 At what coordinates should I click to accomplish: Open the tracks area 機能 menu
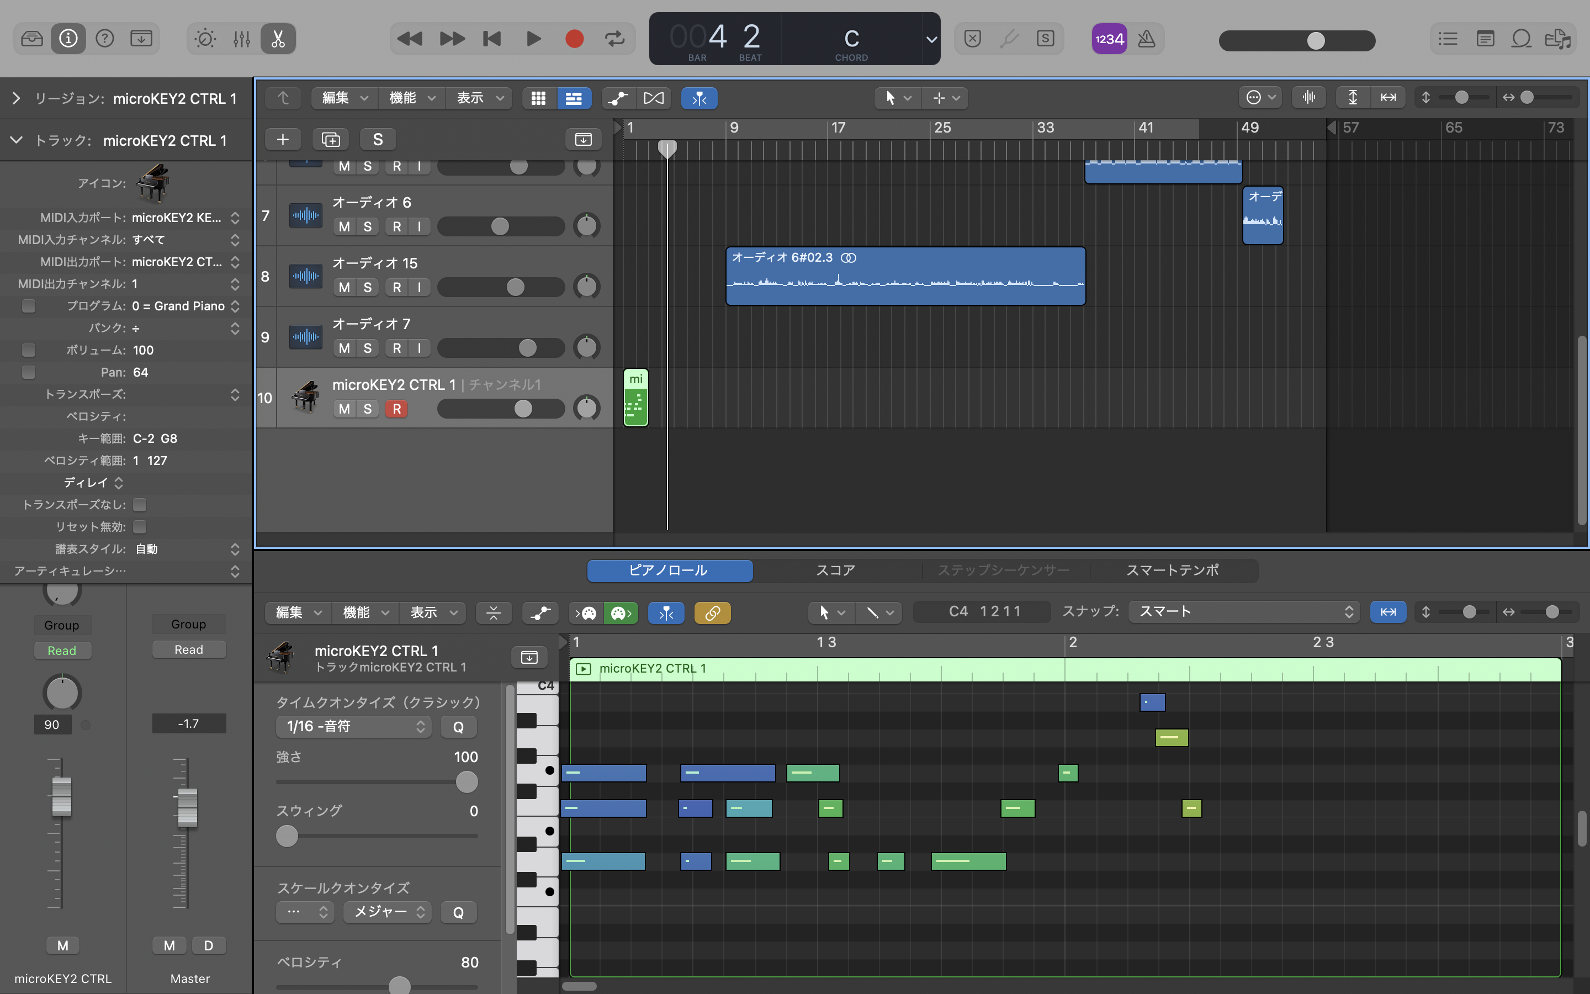point(411,98)
